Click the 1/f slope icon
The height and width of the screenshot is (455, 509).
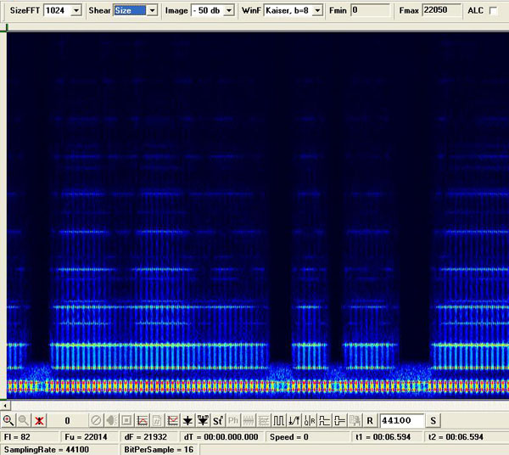[x=294, y=420]
